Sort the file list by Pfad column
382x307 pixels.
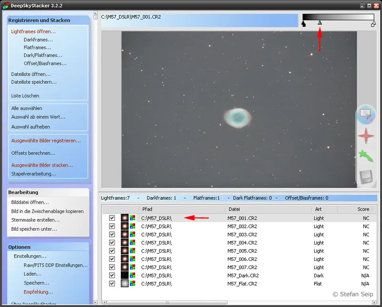click(x=182, y=209)
